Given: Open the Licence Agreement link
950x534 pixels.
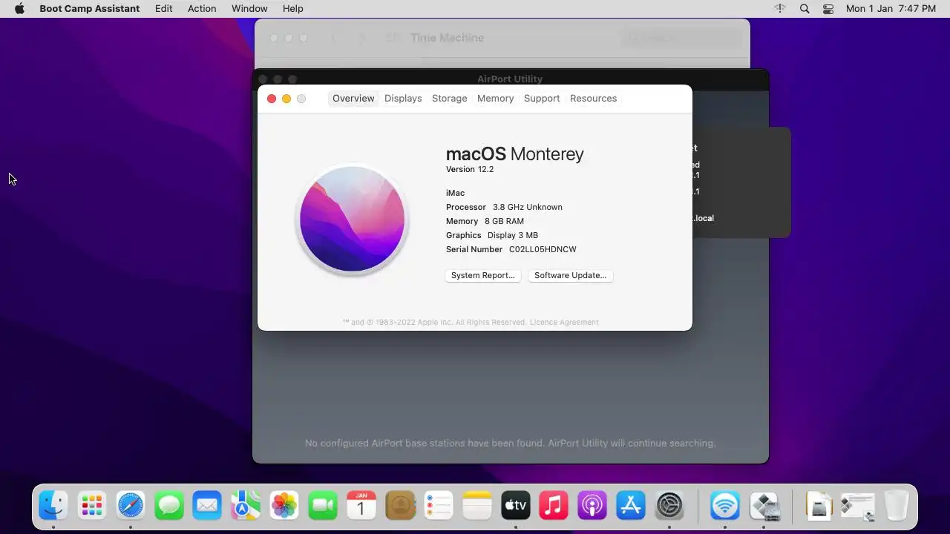Looking at the screenshot, I should coord(564,322).
